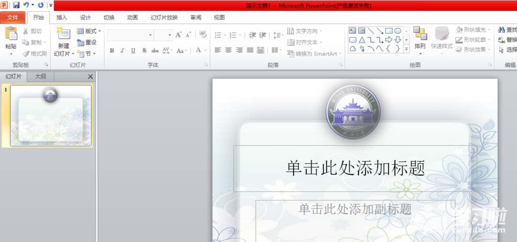Open the File (文件) button
Image resolution: width=517 pixels, height=242 pixels.
[x=12, y=17]
